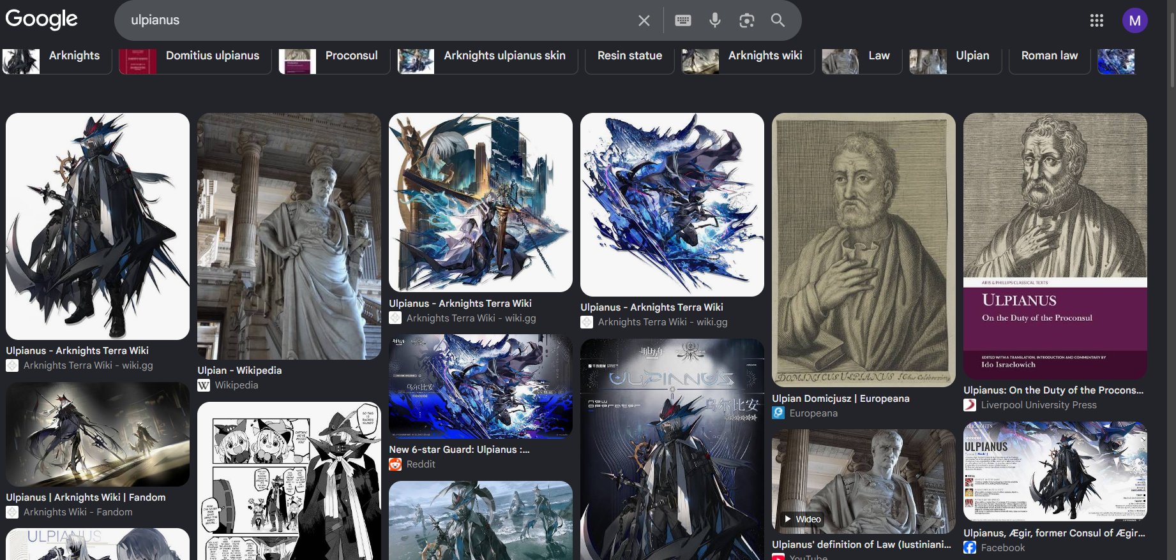
Task: Filter results by the Arknights chip
Action: [x=57, y=61]
